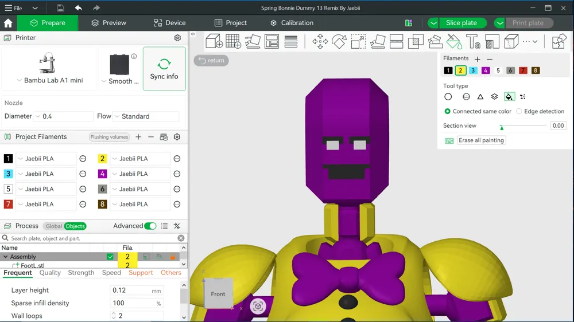The width and height of the screenshot is (574, 322).
Task: Click the Arrange all objects icon
Action: click(x=272, y=41)
